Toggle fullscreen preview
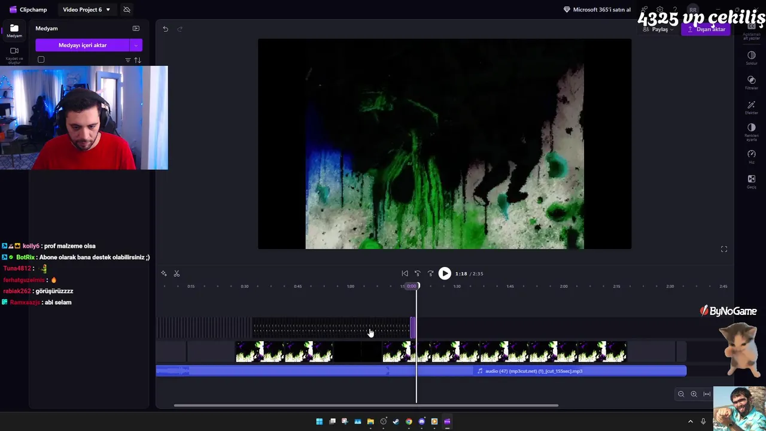The width and height of the screenshot is (766, 431). pos(724,249)
